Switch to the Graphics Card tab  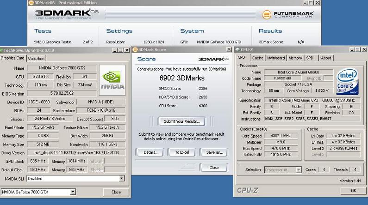coord(12,58)
